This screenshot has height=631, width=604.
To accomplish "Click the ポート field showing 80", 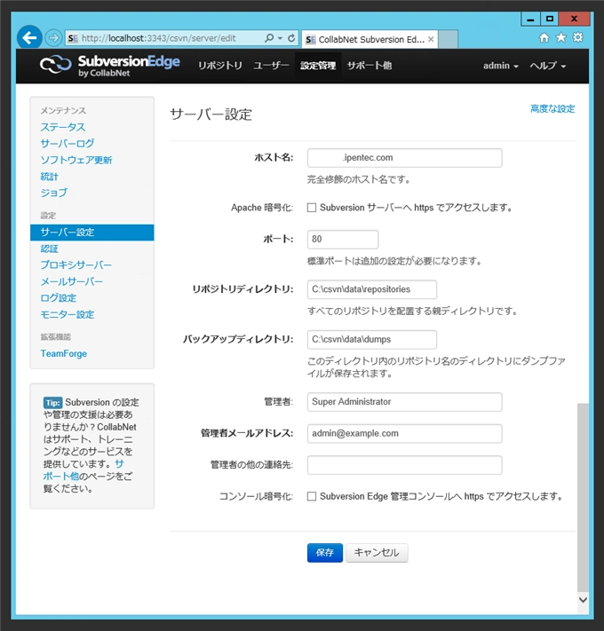I will 343,240.
